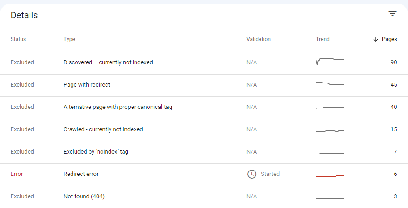Click the Type column header
Screen dimensions: 408x208
69,39
